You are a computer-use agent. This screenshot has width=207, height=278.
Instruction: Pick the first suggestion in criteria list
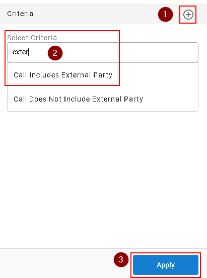coord(63,75)
